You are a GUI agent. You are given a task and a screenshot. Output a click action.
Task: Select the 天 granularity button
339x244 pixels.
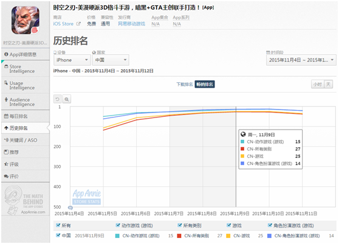328,84
